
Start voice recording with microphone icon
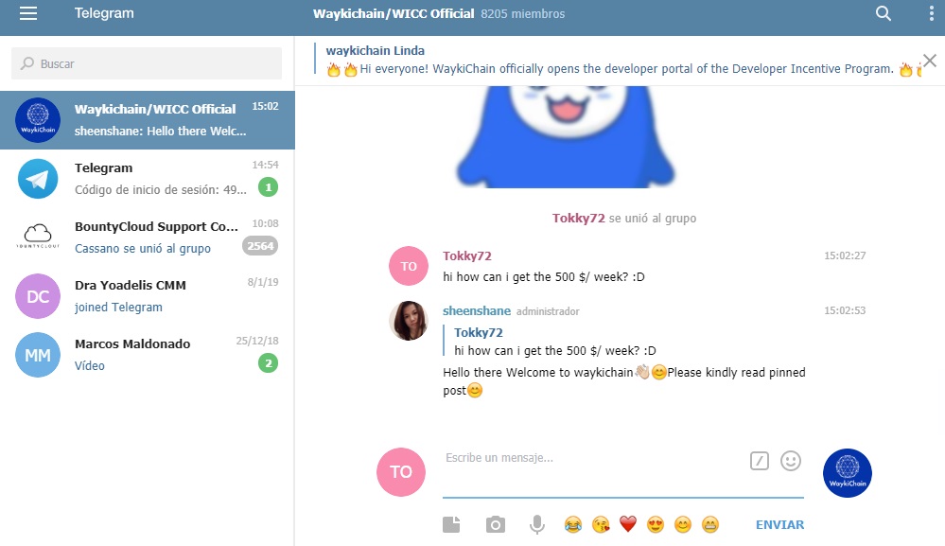(x=537, y=524)
